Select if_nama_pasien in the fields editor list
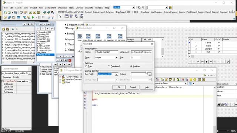 pyautogui.click(x=43, y=46)
